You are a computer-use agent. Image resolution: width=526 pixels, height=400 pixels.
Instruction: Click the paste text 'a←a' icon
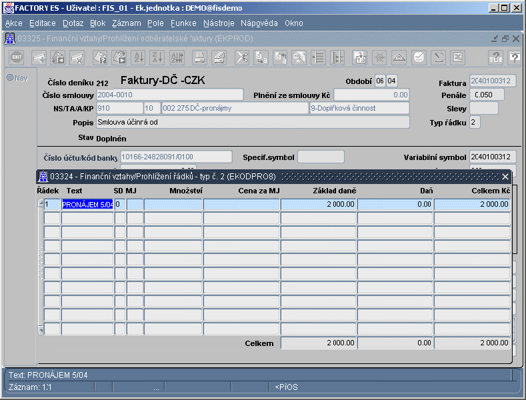coord(280,58)
